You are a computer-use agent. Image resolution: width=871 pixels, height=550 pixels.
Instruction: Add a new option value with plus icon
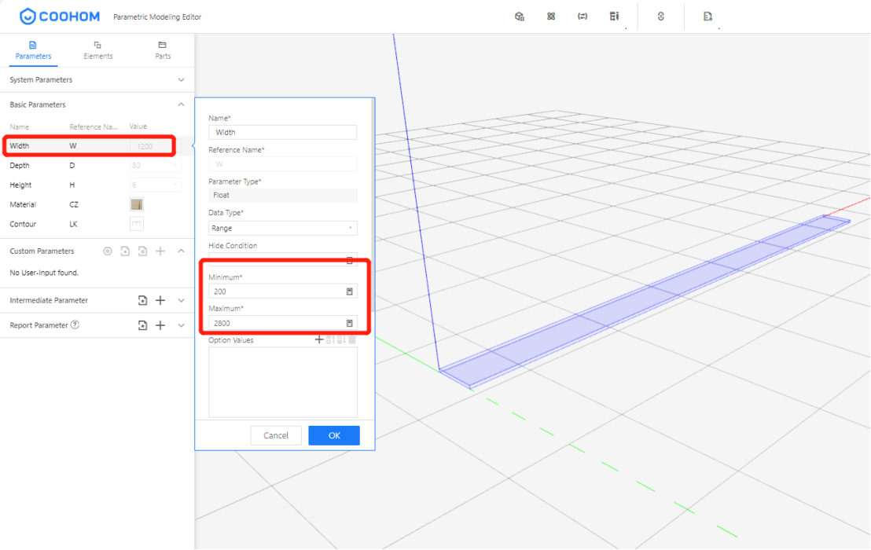[x=319, y=340]
